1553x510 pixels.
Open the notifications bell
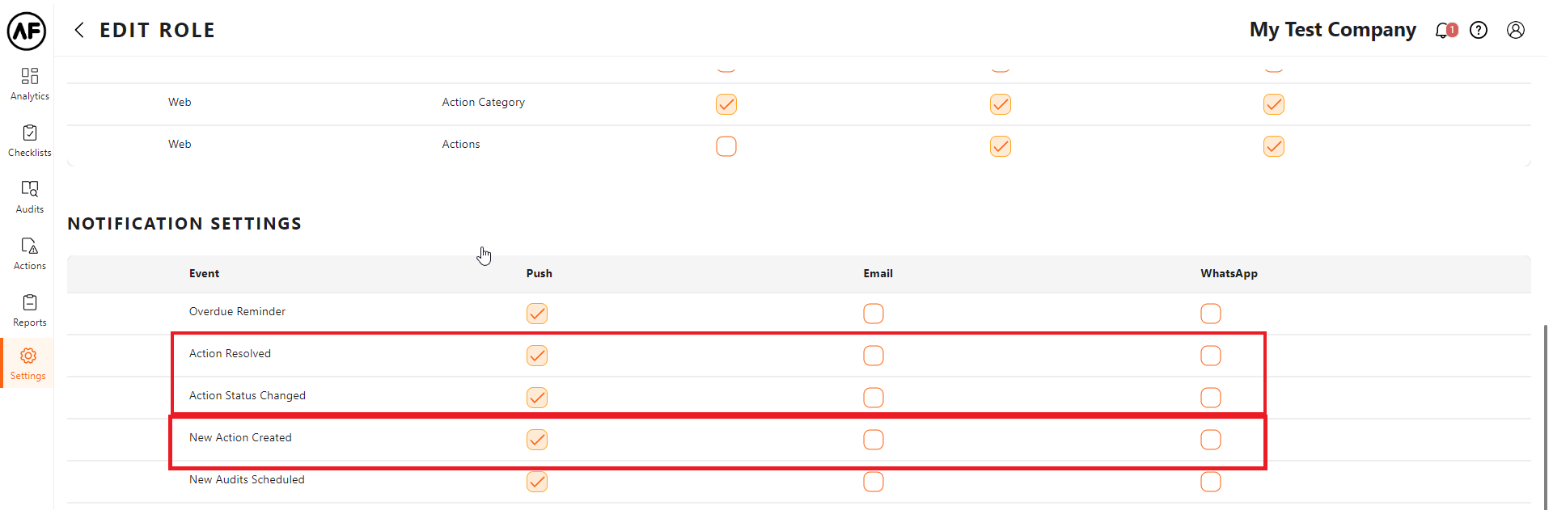1444,31
